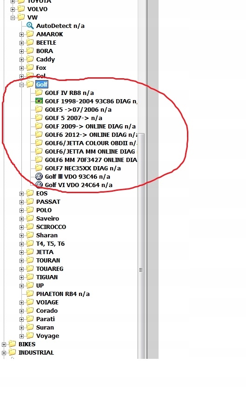Click the folder icon of GOLF6 MM 70F3427

(39, 159)
